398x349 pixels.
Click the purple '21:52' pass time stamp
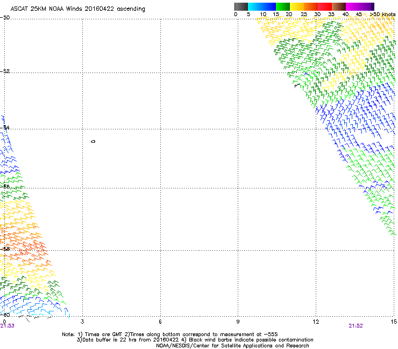[356, 326]
